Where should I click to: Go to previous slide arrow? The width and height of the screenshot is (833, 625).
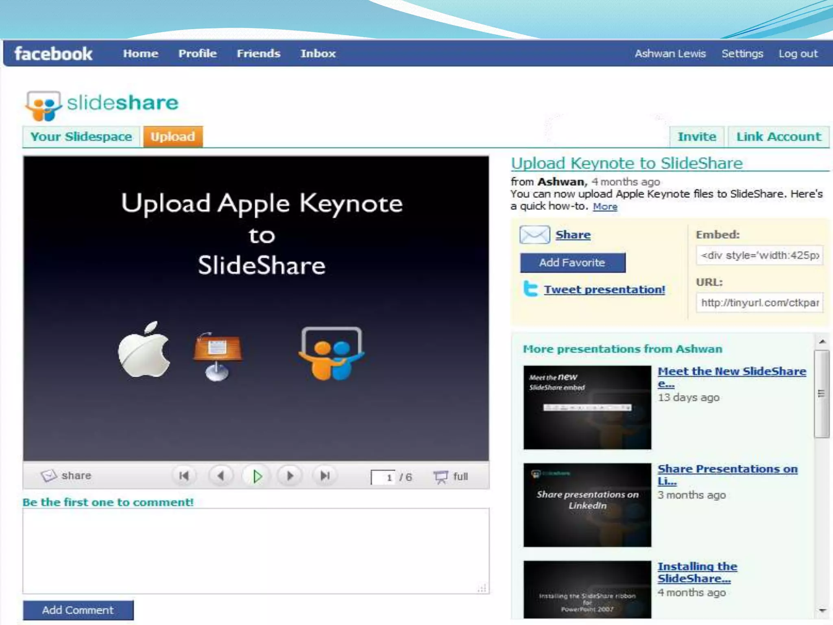pos(221,476)
